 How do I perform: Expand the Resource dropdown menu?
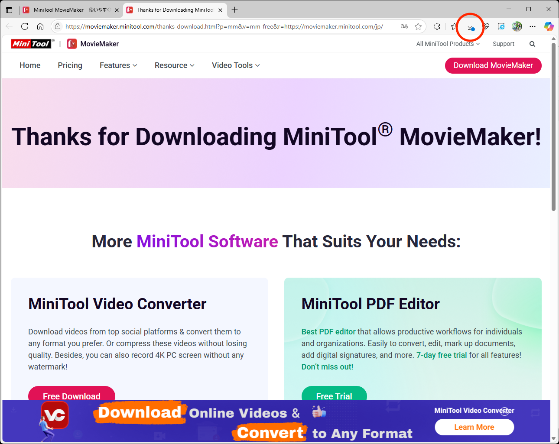click(175, 65)
